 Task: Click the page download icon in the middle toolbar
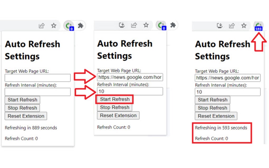[122, 25]
